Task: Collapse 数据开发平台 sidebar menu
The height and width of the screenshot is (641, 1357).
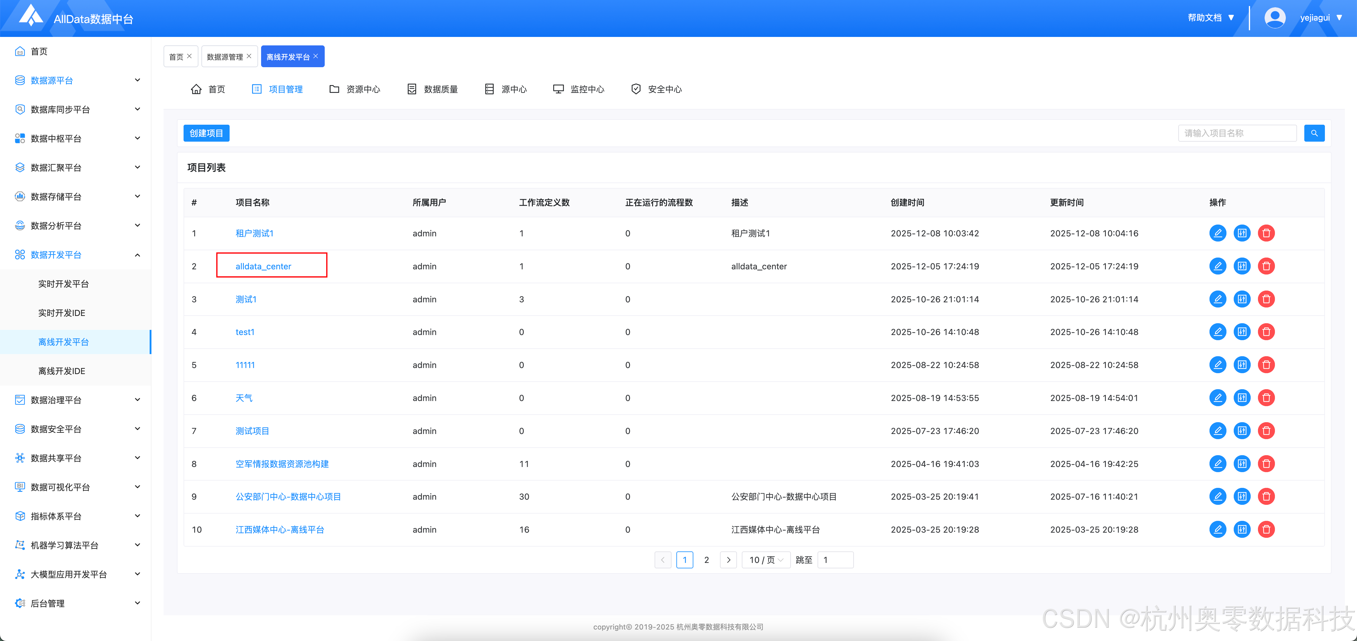Action: 75,255
